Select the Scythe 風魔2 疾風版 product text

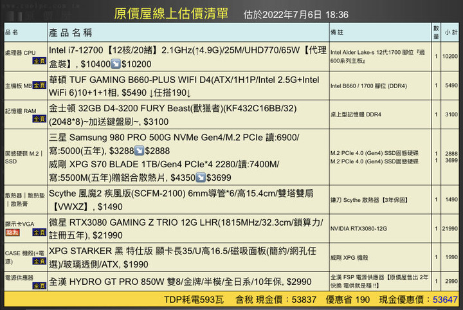pos(181,200)
